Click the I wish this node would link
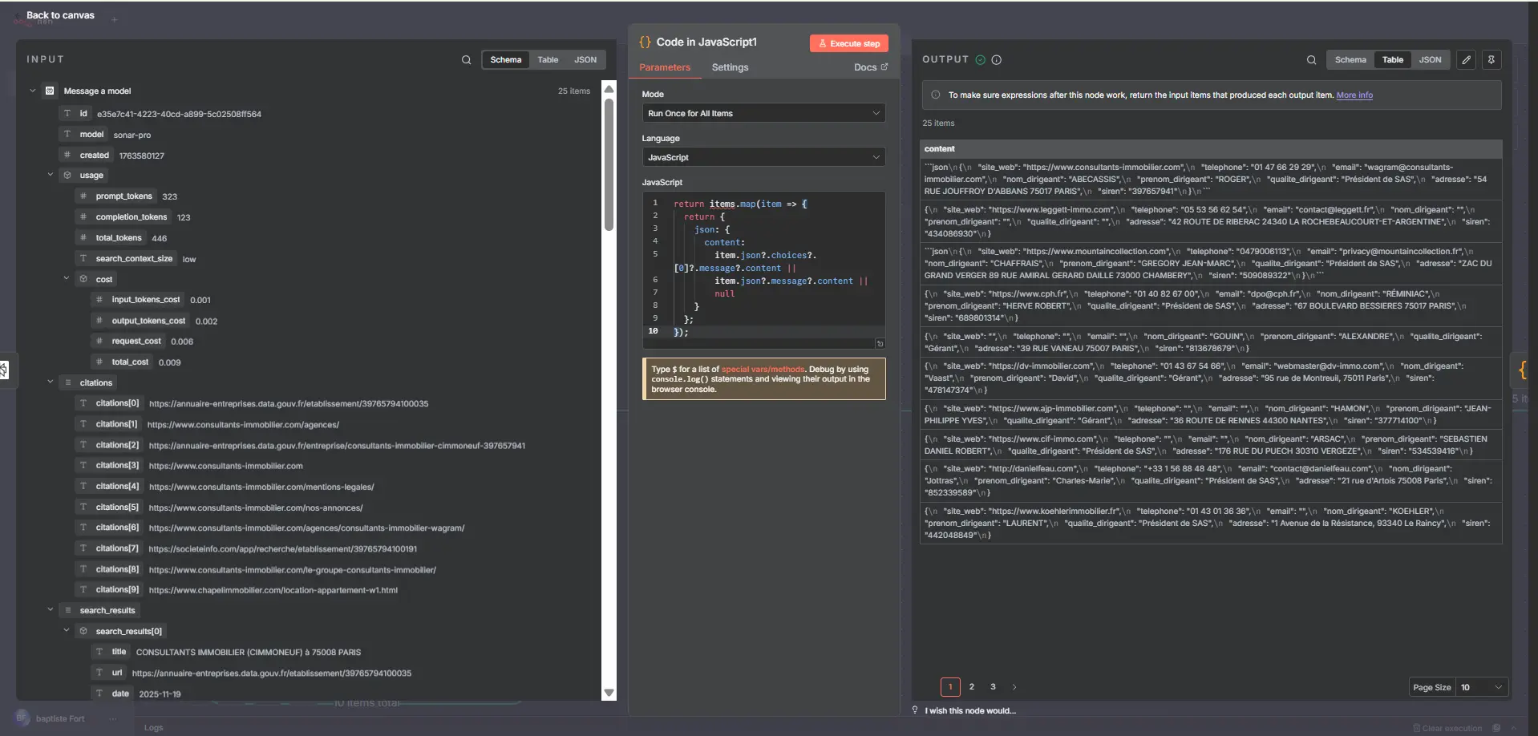The image size is (1538, 736). pos(970,711)
